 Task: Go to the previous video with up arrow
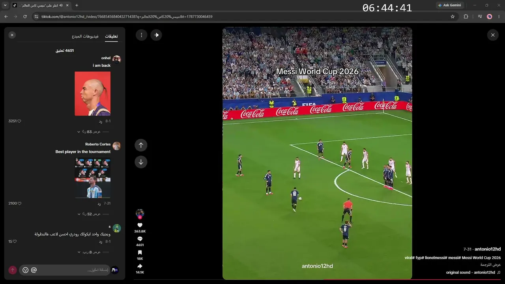click(x=141, y=145)
